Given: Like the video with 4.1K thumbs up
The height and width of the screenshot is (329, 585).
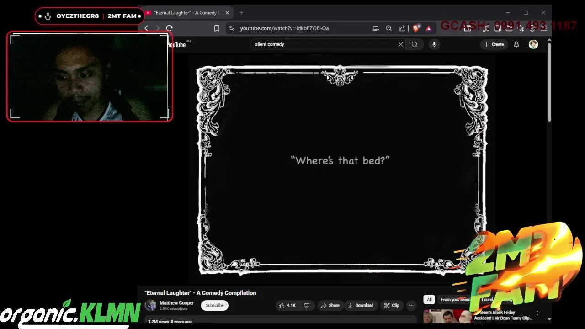Looking at the screenshot, I should click(287, 306).
